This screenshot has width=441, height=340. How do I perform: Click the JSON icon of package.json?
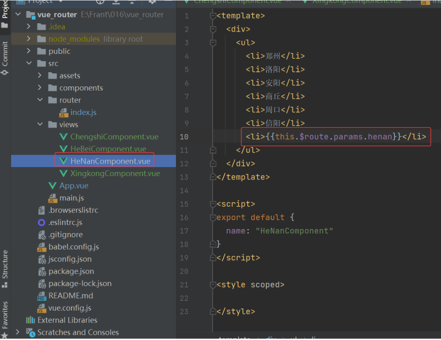coord(41,272)
